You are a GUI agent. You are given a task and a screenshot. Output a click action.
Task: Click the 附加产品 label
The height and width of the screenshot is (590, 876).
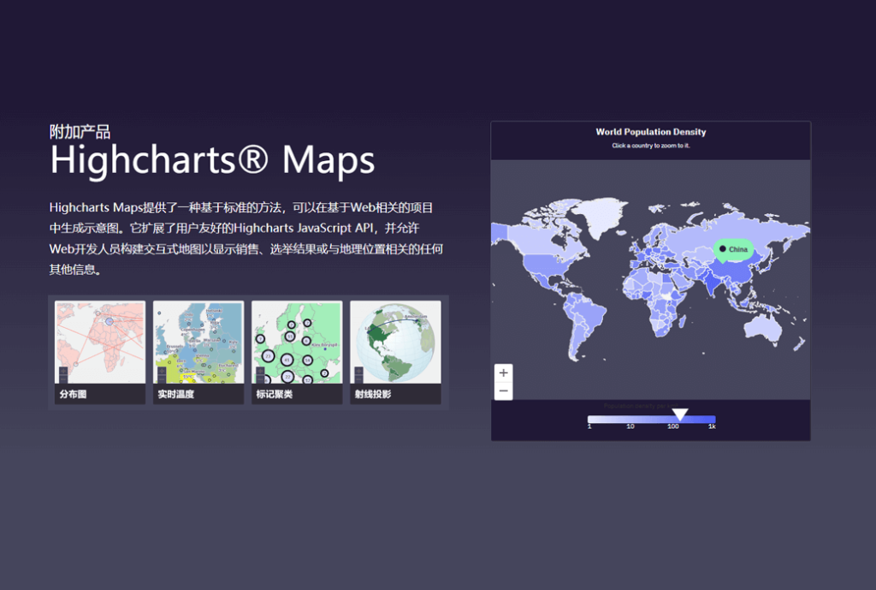click(80, 132)
